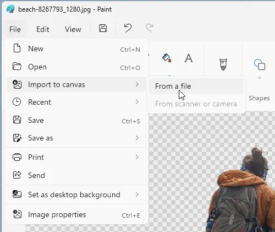Choose Open from the File menu
Viewport: 275px width, 232px height.
pos(76,67)
